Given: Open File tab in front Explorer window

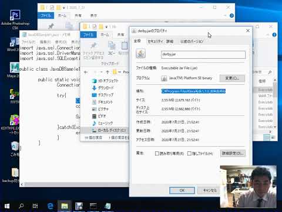Looking at the screenshot, I should pos(88,35).
